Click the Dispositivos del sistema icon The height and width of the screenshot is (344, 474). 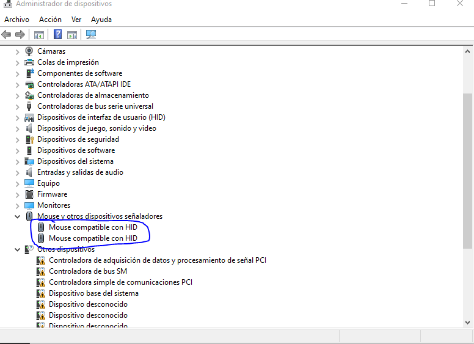(29, 161)
